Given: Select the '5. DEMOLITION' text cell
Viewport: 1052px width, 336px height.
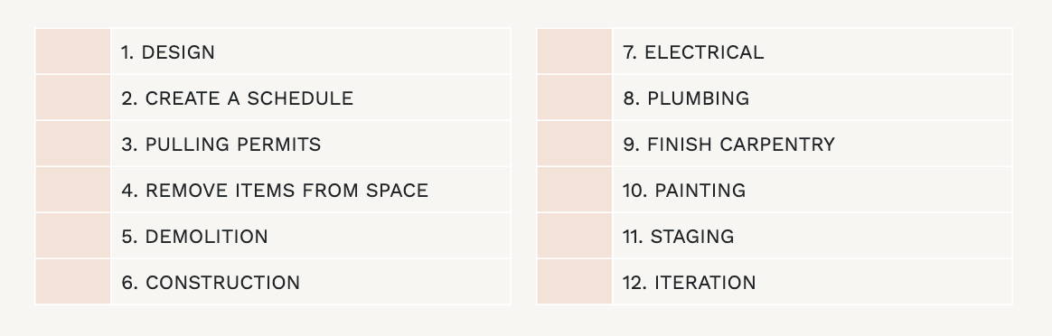Looking at the screenshot, I should pyautogui.click(x=194, y=236).
